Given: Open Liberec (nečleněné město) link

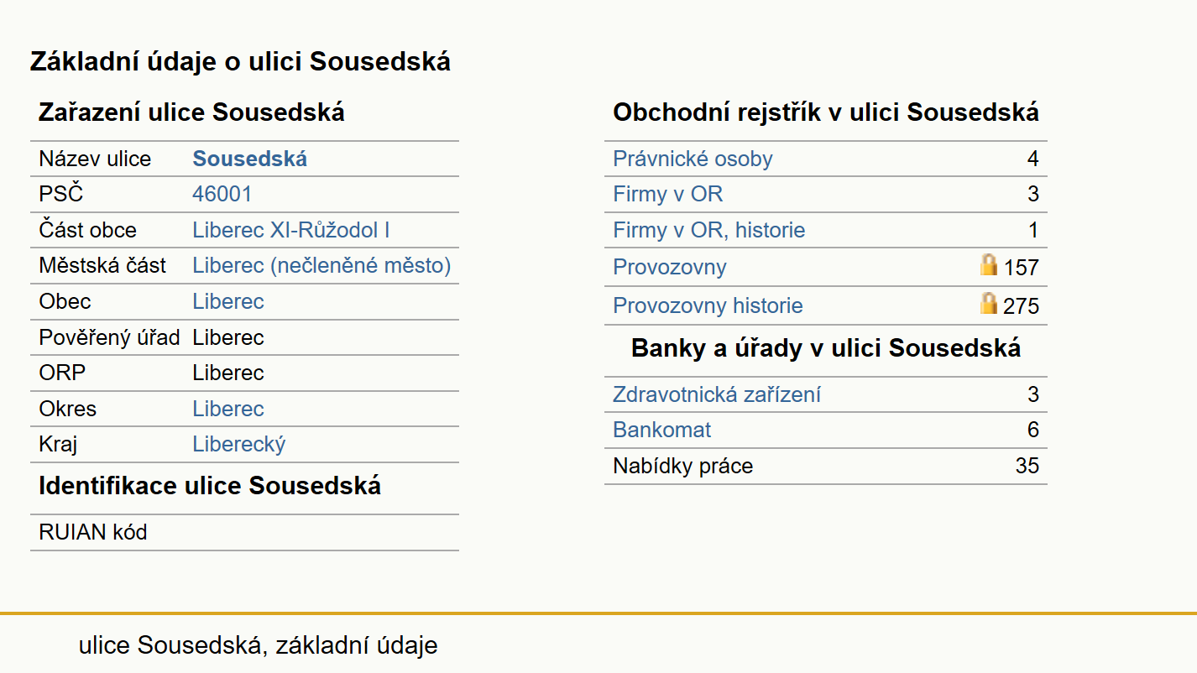Looking at the screenshot, I should tap(321, 266).
